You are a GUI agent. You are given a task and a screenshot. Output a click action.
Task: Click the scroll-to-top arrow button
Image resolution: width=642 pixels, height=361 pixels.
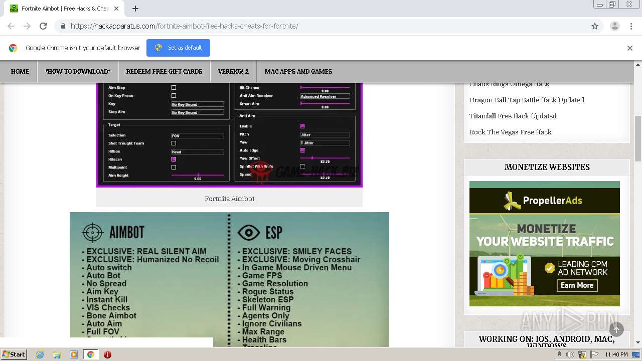coord(616,329)
